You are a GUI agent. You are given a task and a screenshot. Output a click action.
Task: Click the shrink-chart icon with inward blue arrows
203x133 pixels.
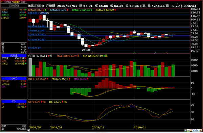(193, 130)
